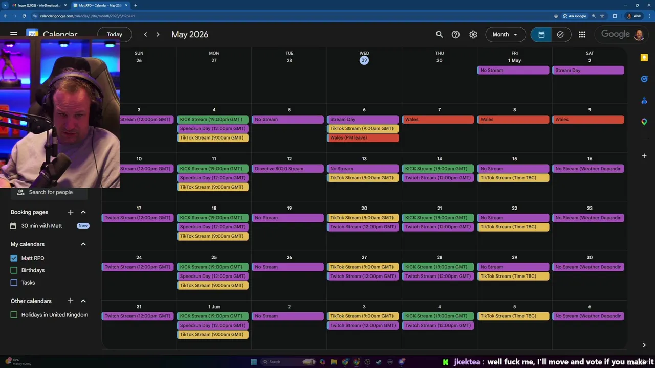Viewport: 655px width, 368px height.
Task: Open No Stream event on 1 May
Action: [513, 71]
